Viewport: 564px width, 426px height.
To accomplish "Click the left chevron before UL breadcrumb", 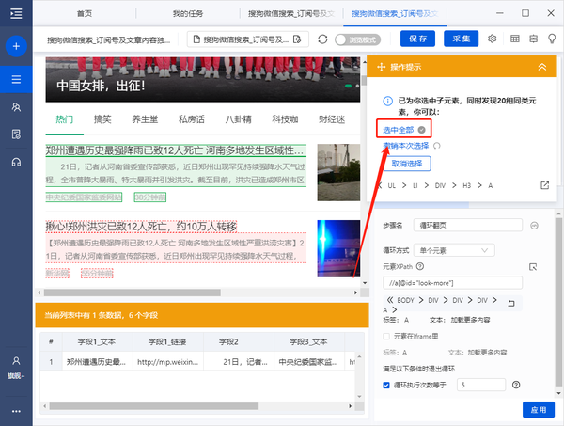I will [380, 185].
